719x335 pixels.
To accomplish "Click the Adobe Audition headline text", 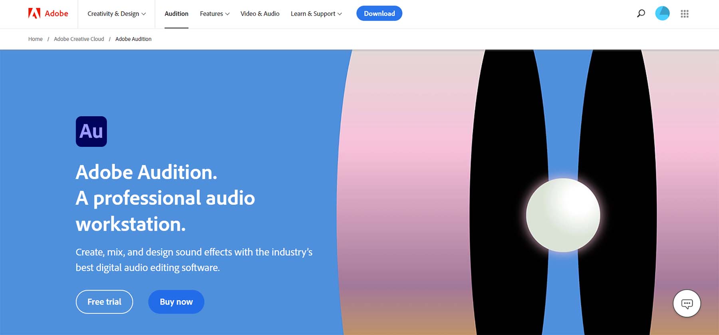I will (x=146, y=172).
